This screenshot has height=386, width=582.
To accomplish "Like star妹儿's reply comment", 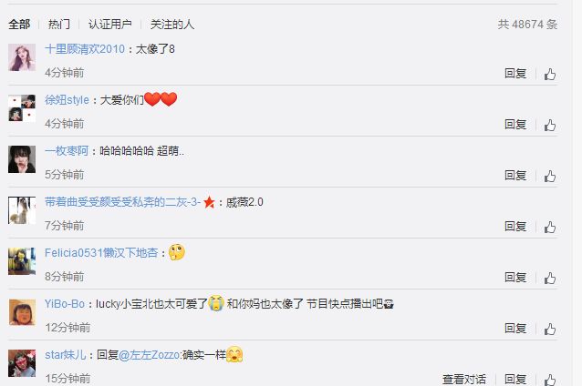I will click(550, 380).
